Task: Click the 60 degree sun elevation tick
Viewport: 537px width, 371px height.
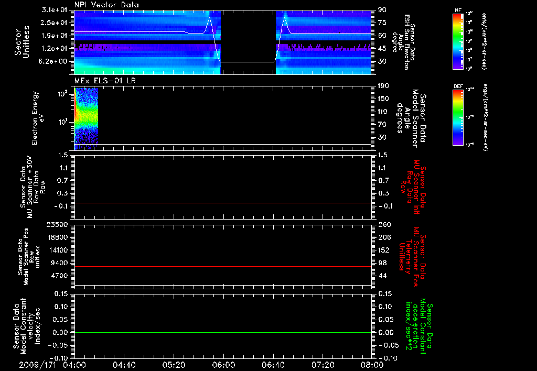Action: coord(382,36)
